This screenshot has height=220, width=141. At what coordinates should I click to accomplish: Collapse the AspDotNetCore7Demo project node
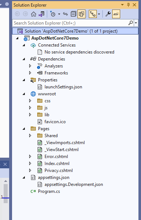pyautogui.click(x=17, y=38)
